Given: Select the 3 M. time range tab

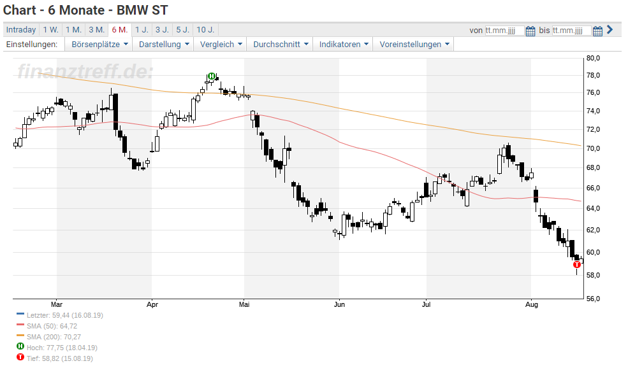Looking at the screenshot, I should (x=96, y=29).
